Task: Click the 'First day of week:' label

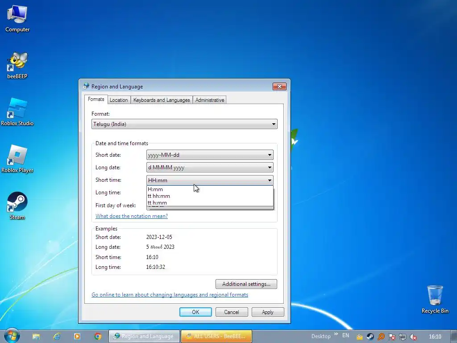Action: point(116,205)
